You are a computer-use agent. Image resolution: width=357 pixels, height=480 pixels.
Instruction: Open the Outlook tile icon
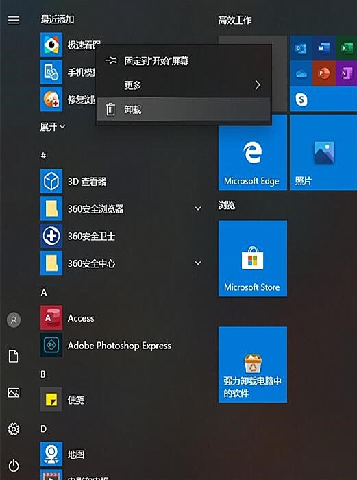[301, 48]
